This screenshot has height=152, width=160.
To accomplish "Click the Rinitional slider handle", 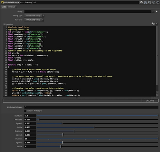I will tap(39, 120).
